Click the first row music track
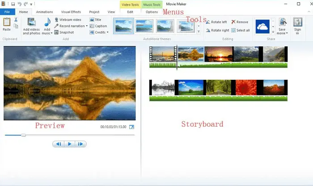This screenshot has width=313, height=186. pyautogui.click(x=218, y=65)
